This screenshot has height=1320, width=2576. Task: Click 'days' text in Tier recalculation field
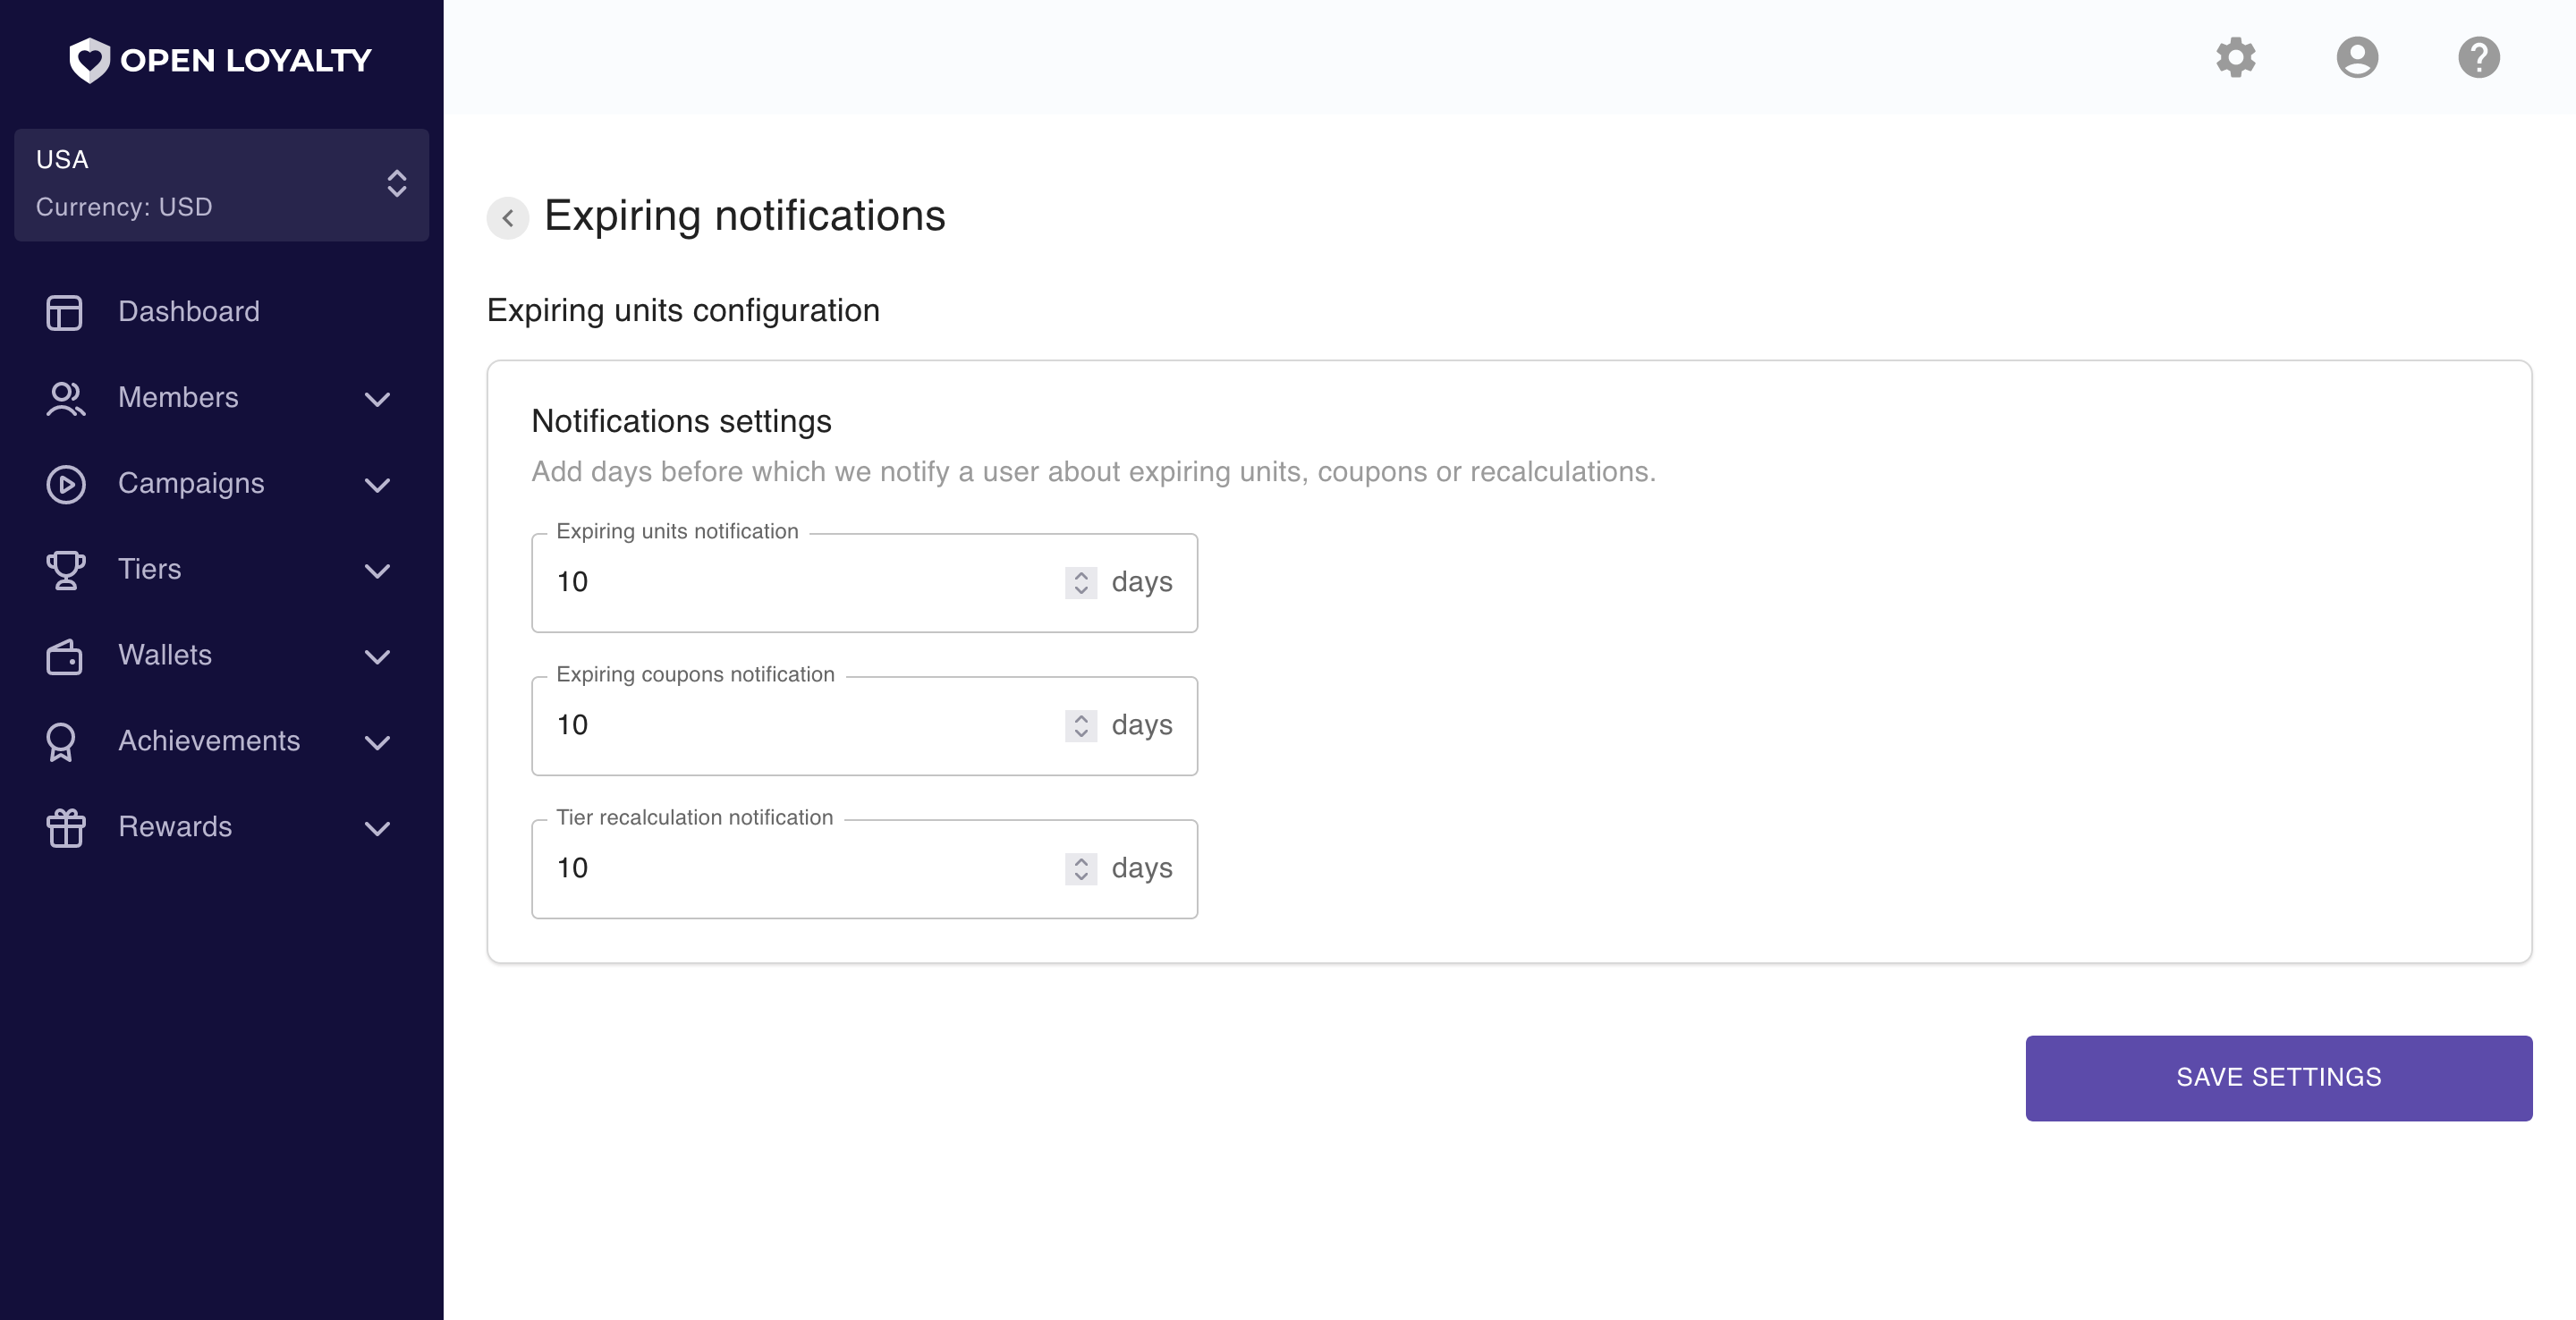tap(1142, 868)
